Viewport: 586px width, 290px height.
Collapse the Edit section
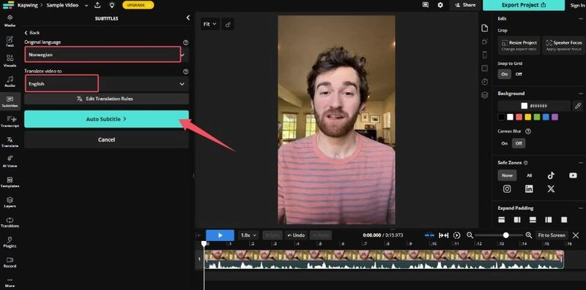(580, 19)
